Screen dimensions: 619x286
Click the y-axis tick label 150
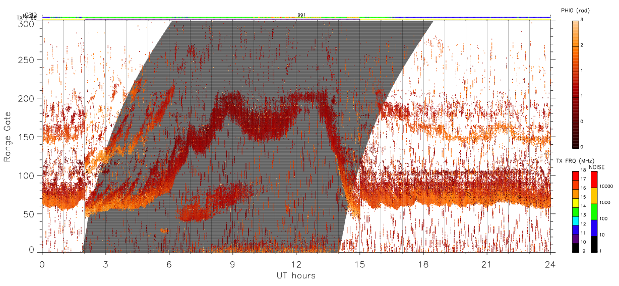point(27,137)
